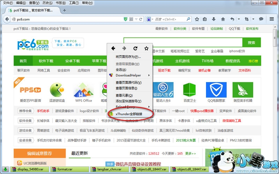The image size is (279, 174).
Task: Open 主机游戏 in navigation bar
Action: coord(182,61)
